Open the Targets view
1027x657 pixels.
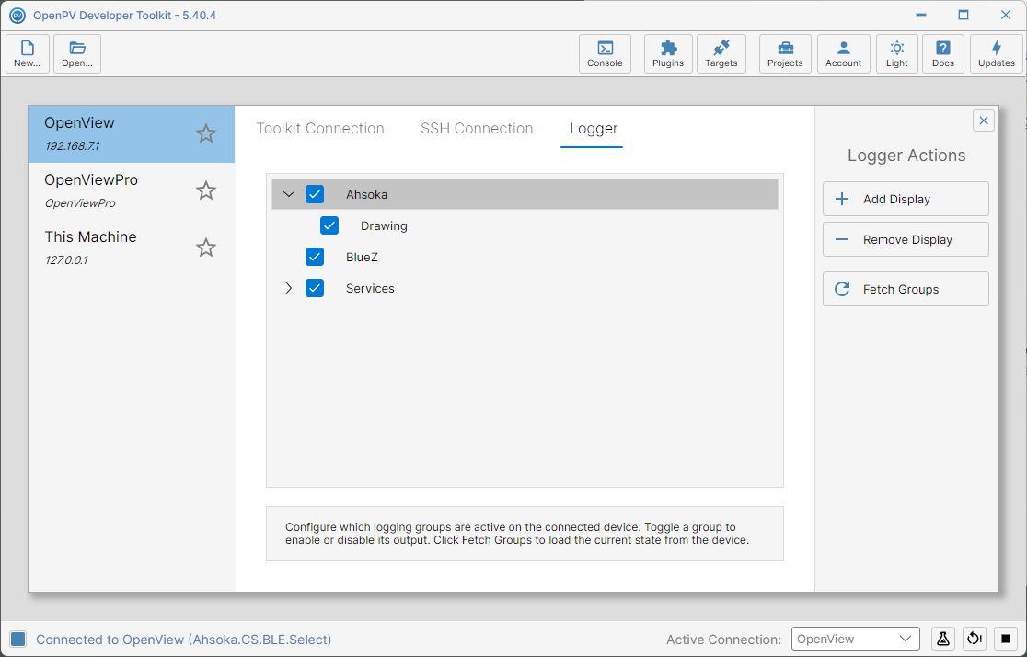721,53
